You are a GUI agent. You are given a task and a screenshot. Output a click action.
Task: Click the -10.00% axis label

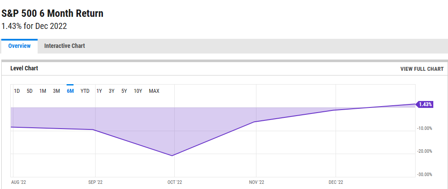coord(425,128)
